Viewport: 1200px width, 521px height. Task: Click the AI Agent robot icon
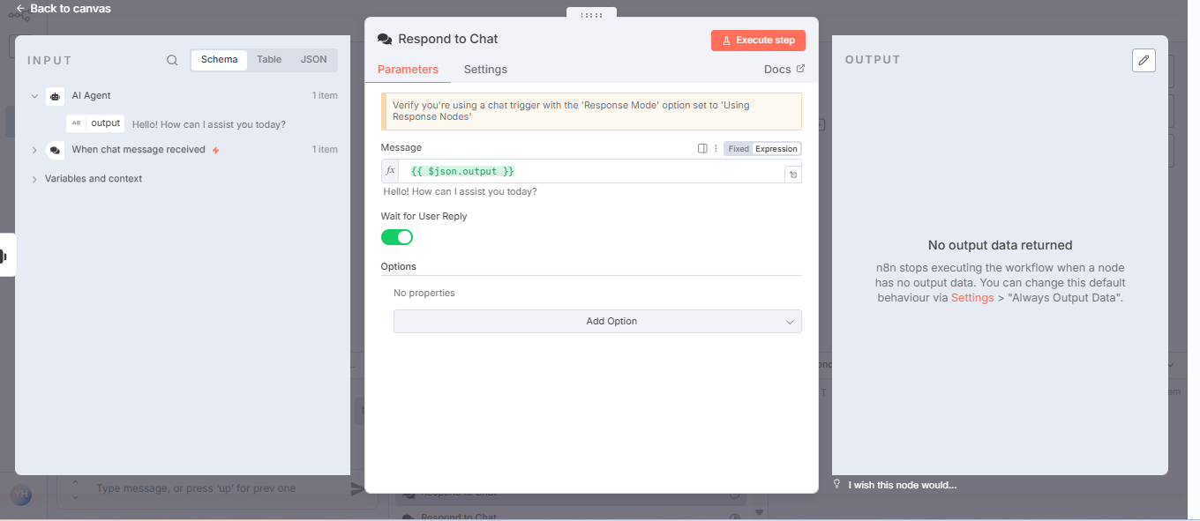click(56, 96)
